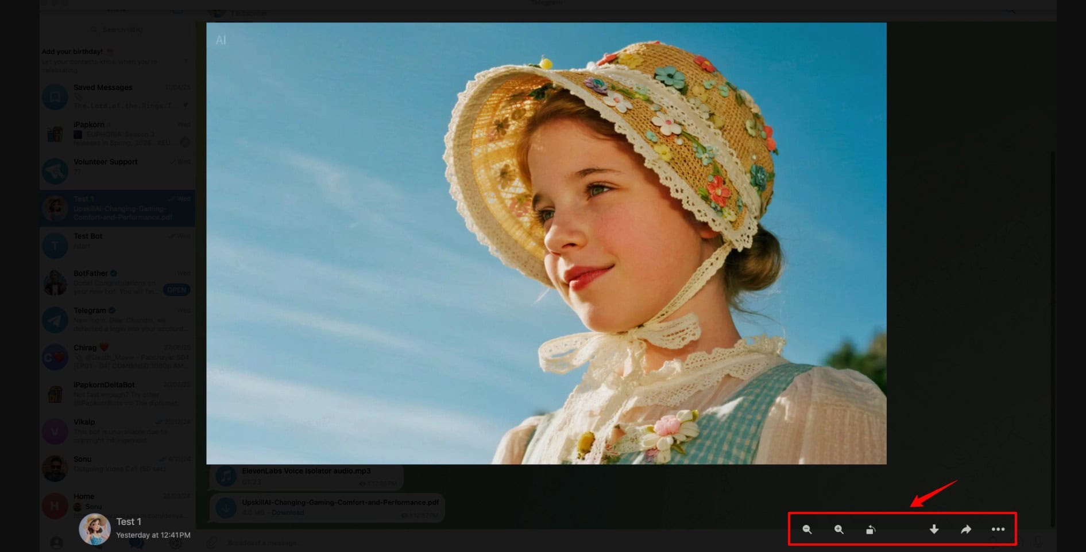Open the Saved Messages chat
Viewport: 1086px width, 552px height.
(117, 96)
